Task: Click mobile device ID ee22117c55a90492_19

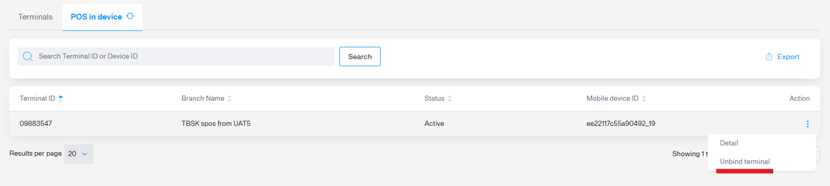Action: [x=621, y=123]
